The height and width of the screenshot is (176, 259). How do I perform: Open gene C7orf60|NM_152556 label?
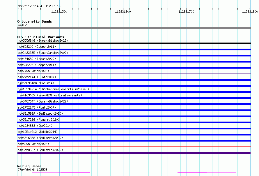32,170
